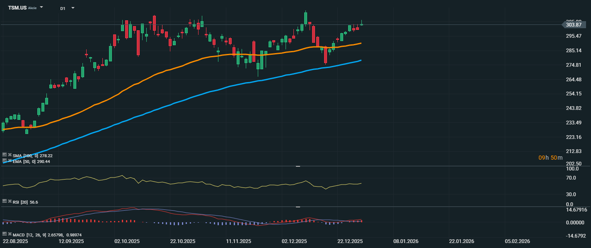This screenshot has width=591, height=248.
Task: Click the 233.49 price axis label
Action: click(574, 123)
